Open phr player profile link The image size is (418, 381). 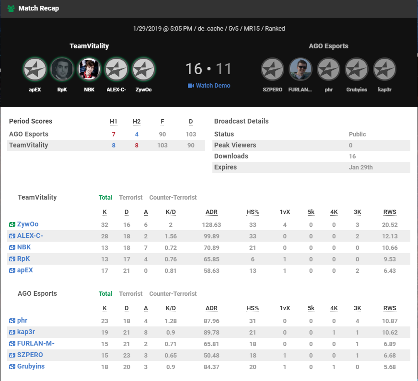(22, 320)
